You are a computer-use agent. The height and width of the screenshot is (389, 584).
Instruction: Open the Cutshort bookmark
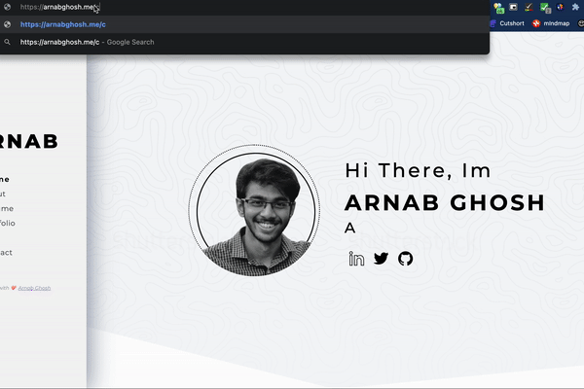tap(507, 23)
